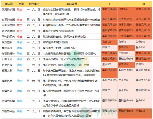
Task: Click the effect text 'SP技能冷却减少2回合'
Action: [55, 42]
